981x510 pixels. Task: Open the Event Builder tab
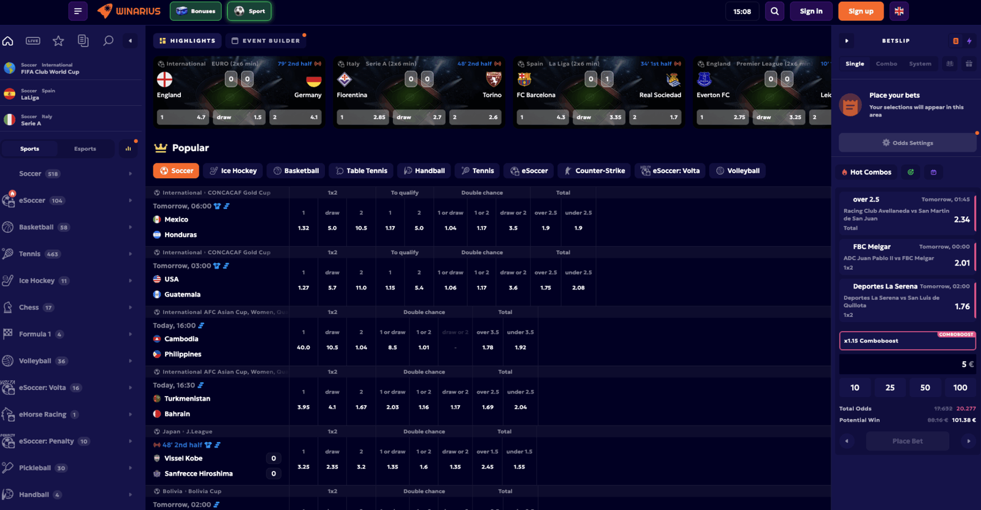(265, 41)
